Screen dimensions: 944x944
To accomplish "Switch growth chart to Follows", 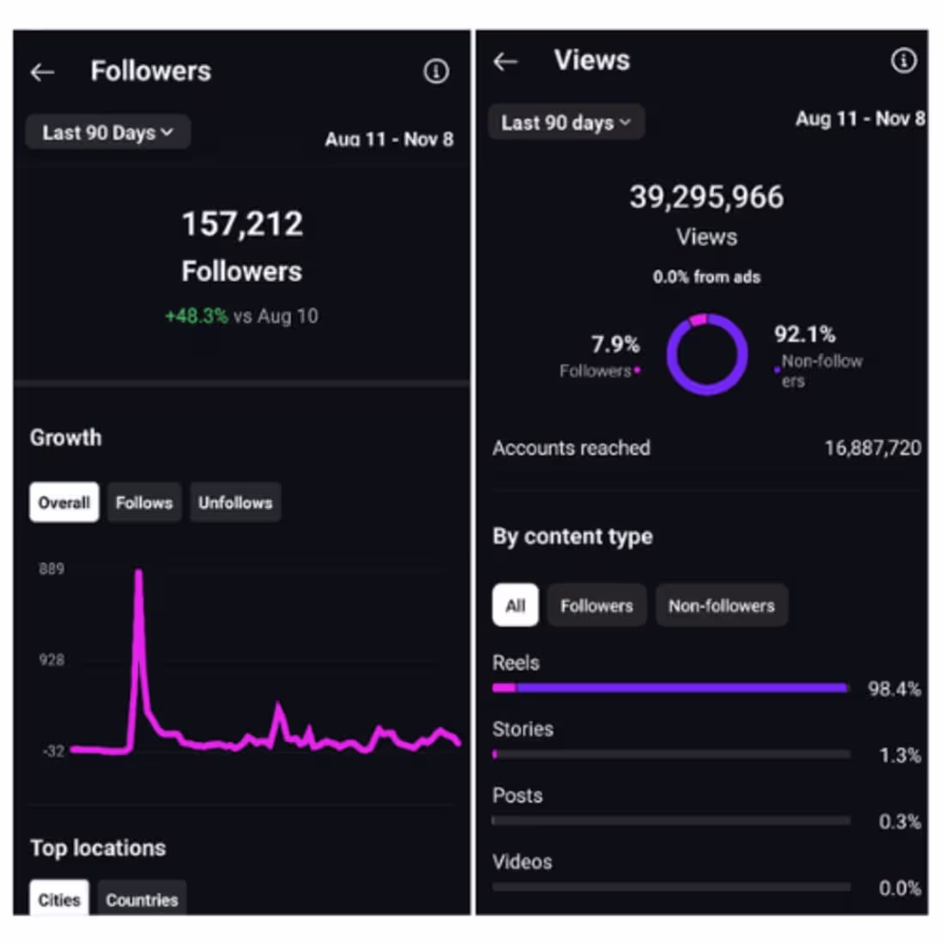I will click(144, 503).
